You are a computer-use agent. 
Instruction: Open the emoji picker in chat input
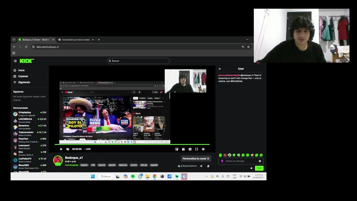[260, 161]
